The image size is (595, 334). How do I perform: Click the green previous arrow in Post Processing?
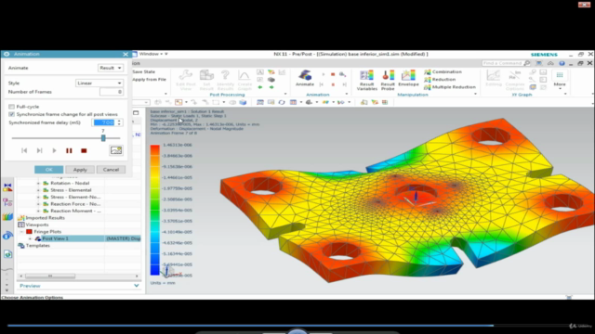(260, 87)
